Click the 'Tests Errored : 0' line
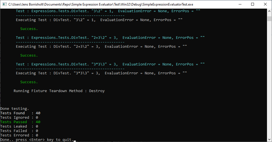This screenshot has width=272, height=142. 19,135
